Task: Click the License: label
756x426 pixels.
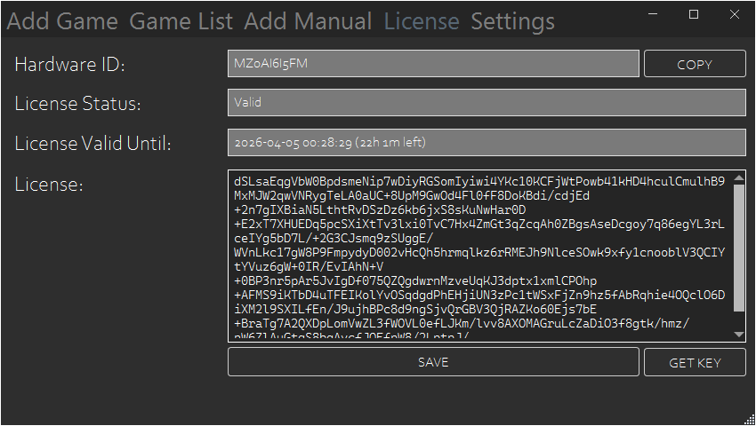Action: tap(49, 185)
